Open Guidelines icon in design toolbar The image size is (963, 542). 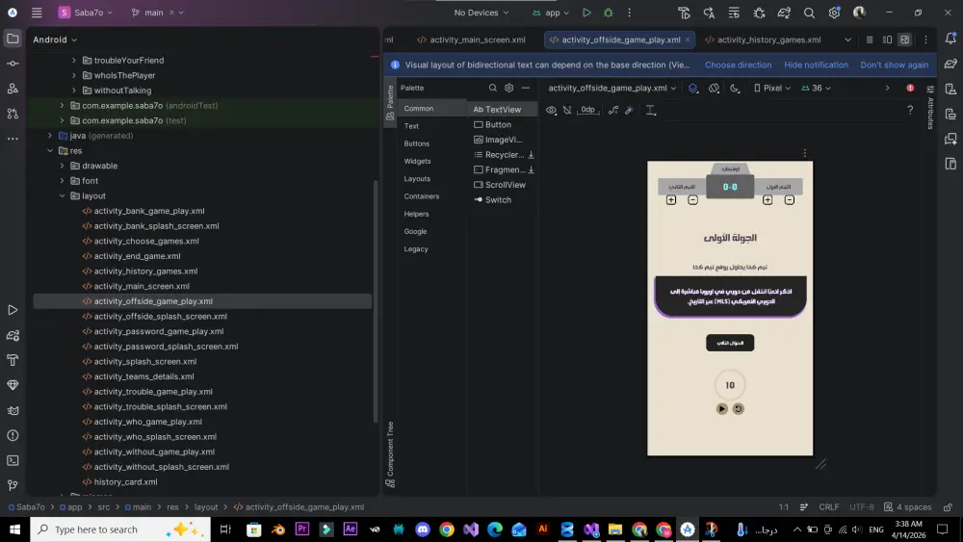click(650, 110)
